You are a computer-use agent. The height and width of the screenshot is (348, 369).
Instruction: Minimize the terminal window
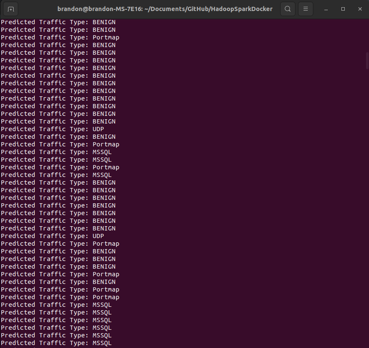tap(326, 9)
